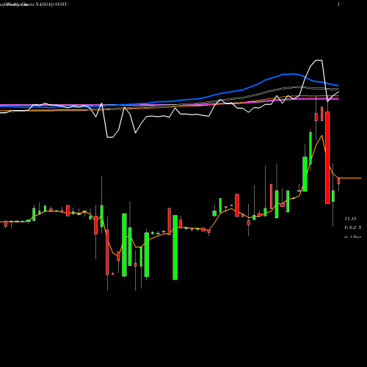Image resolution: width=367 pixels, height=367 pixels.
Task: Click the "11.15" price value
Action: pos(350,219)
